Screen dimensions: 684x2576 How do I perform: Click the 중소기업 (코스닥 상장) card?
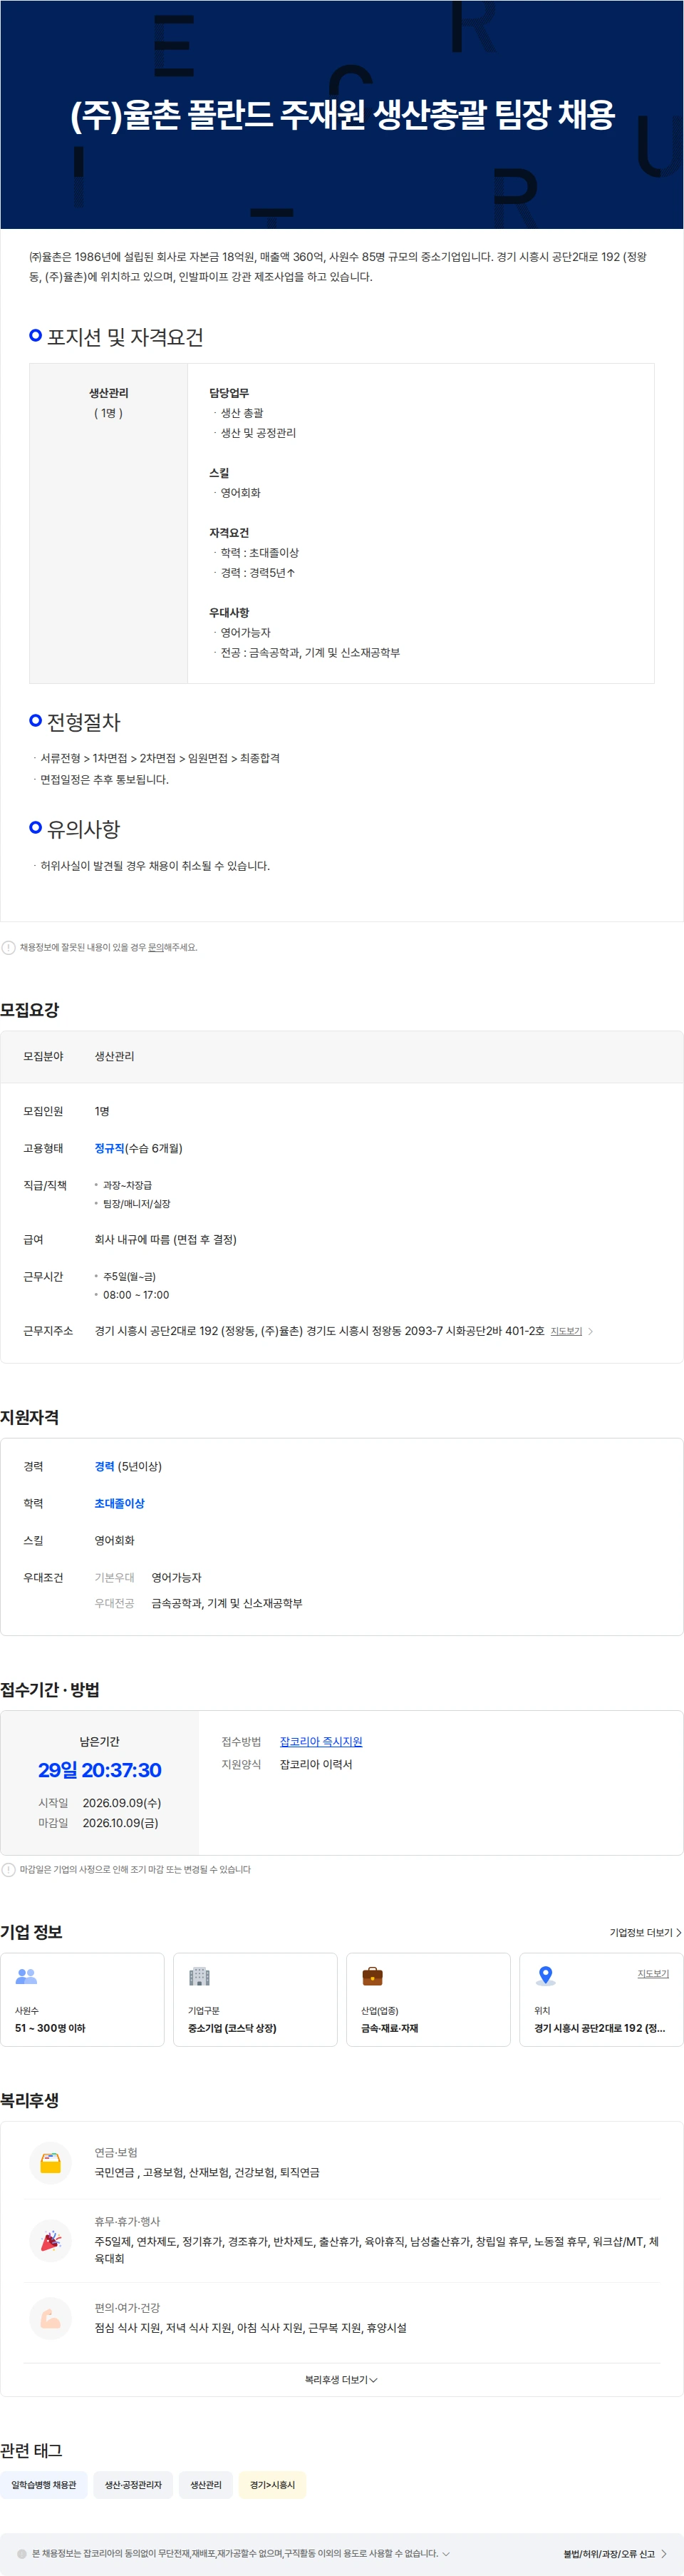click(x=254, y=1999)
